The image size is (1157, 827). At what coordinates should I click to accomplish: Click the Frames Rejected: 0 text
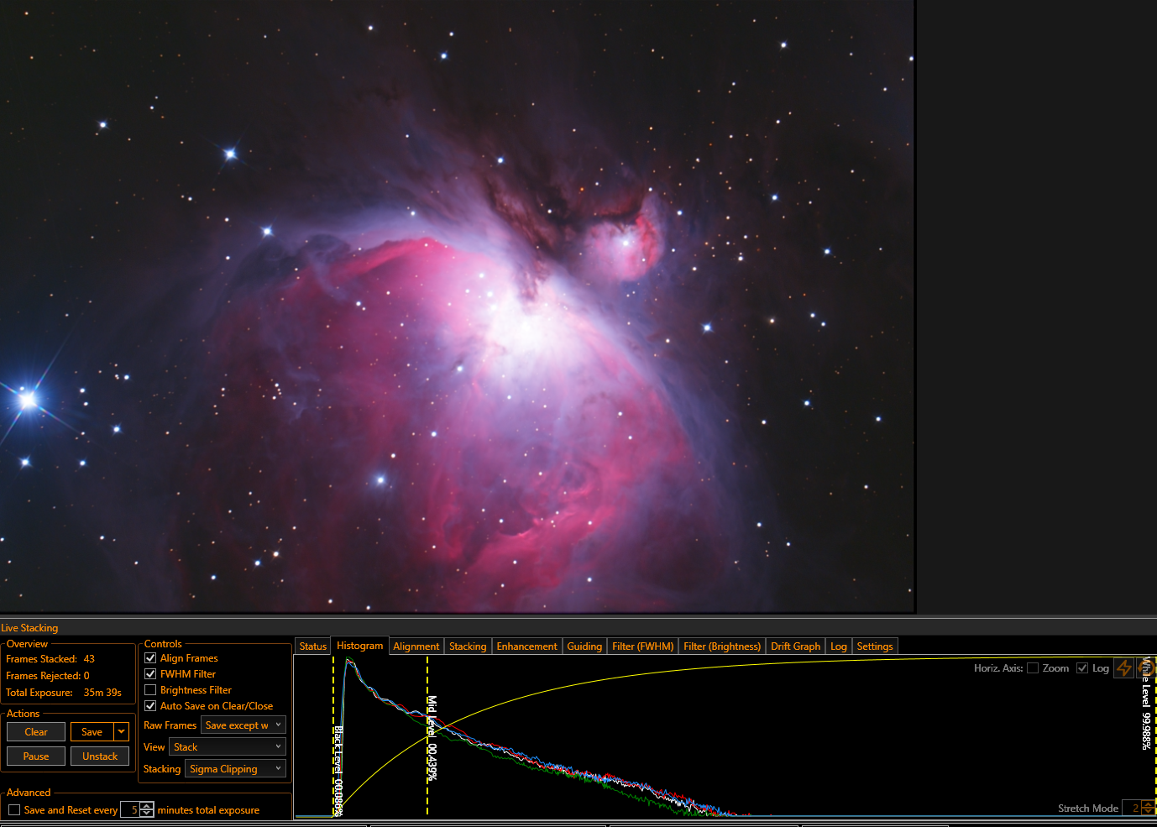click(x=48, y=676)
